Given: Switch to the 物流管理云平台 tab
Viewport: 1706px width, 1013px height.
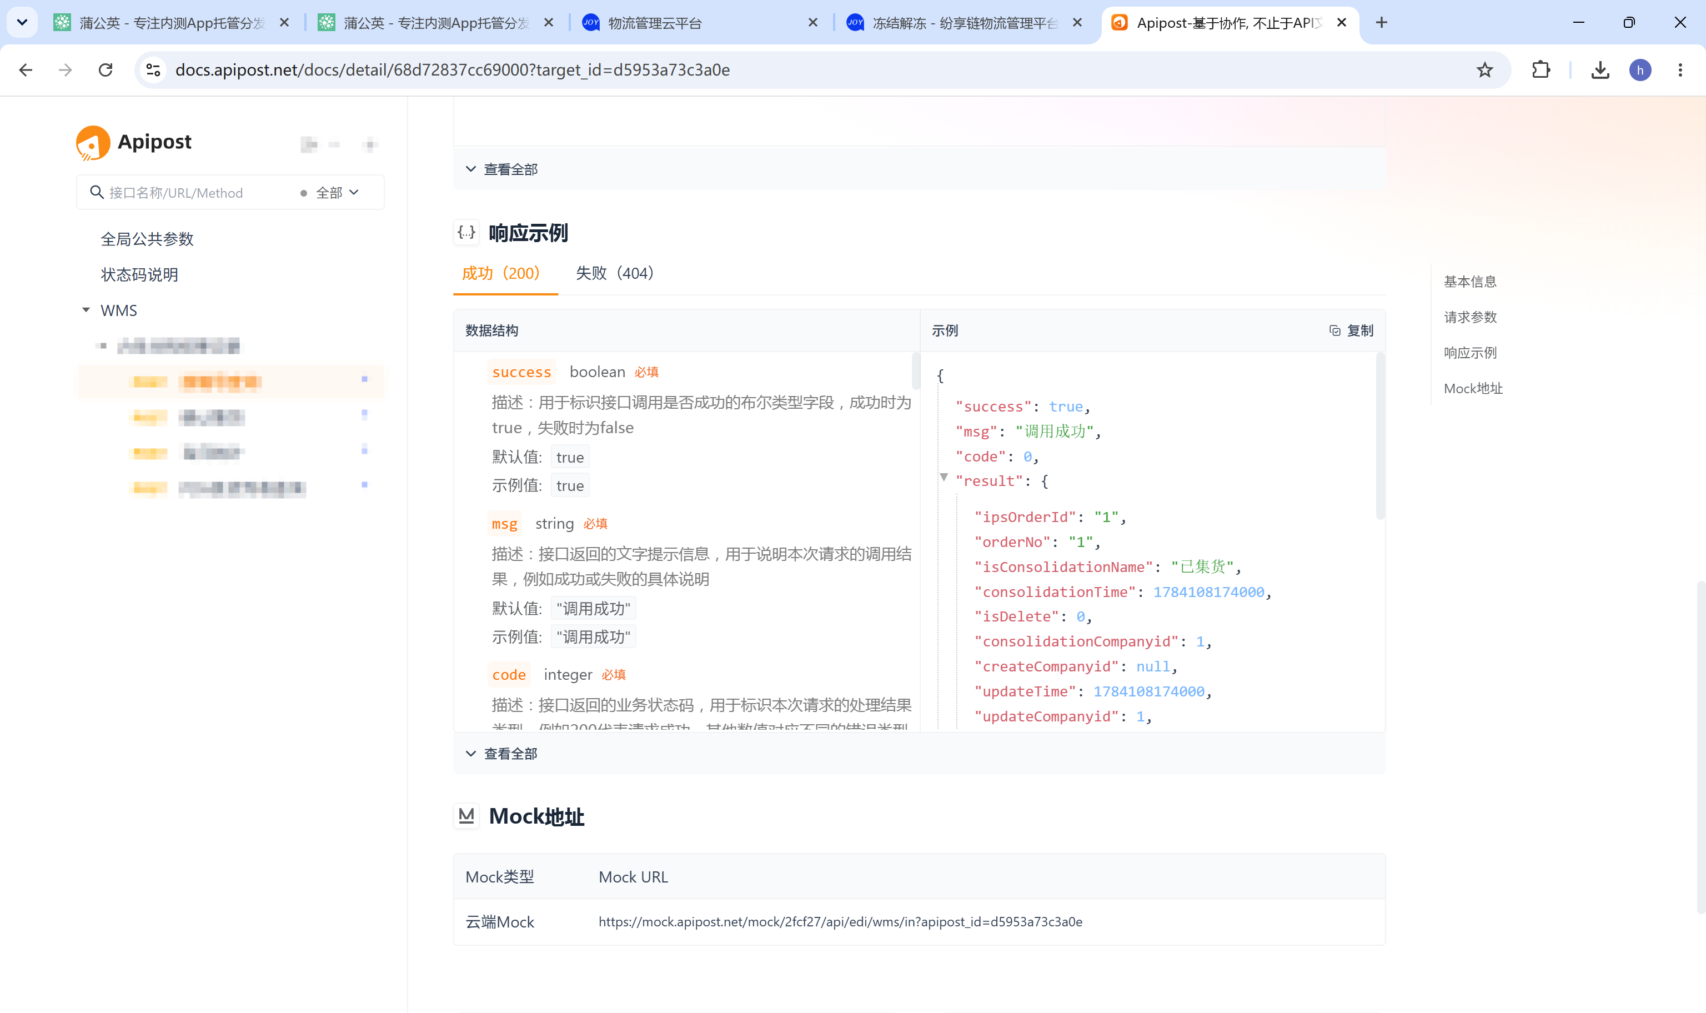Looking at the screenshot, I should [x=700, y=23].
